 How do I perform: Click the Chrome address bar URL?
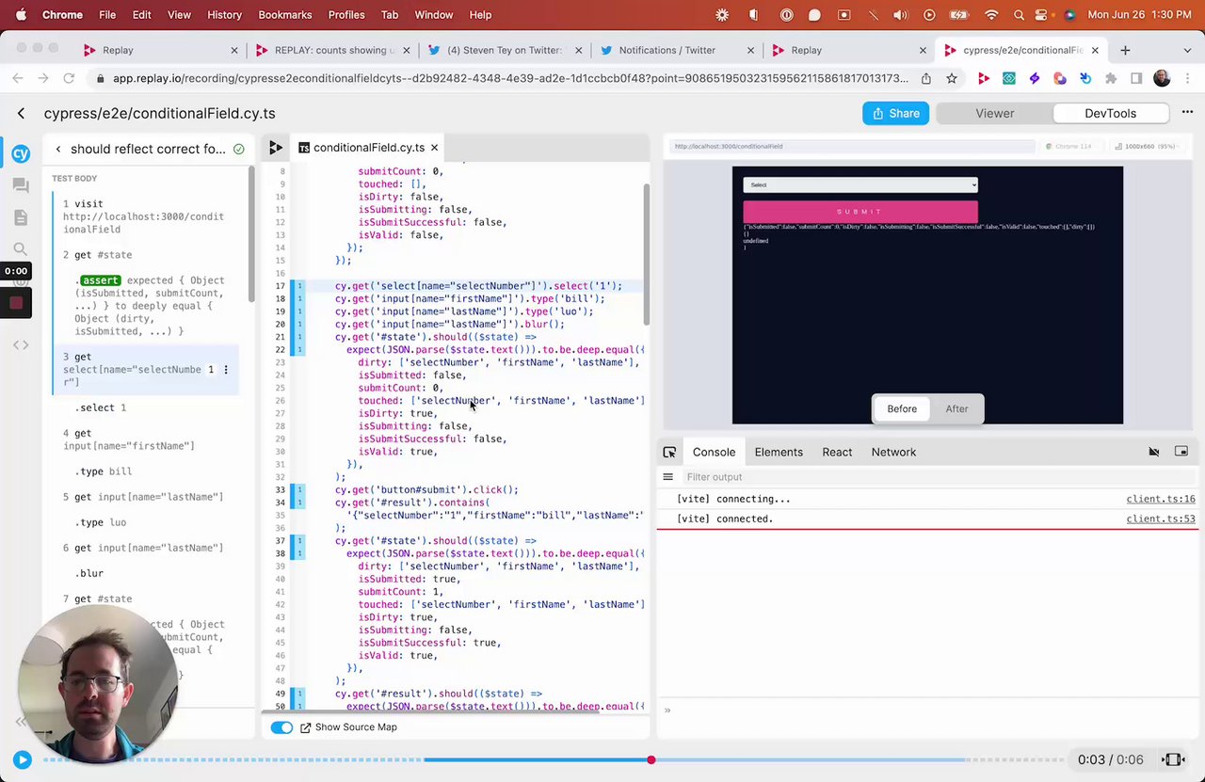pyautogui.click(x=511, y=79)
